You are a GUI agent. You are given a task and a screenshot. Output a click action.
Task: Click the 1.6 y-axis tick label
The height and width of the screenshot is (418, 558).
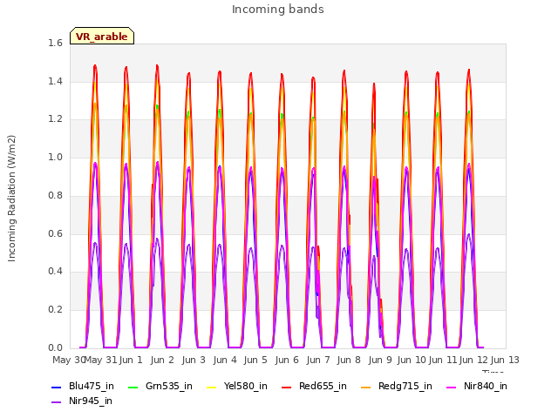point(55,44)
